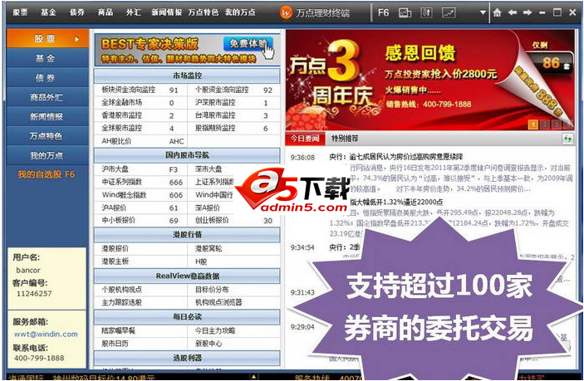Select 基金 in the left sidebar
This screenshot has height=381, width=584.
coord(47,58)
